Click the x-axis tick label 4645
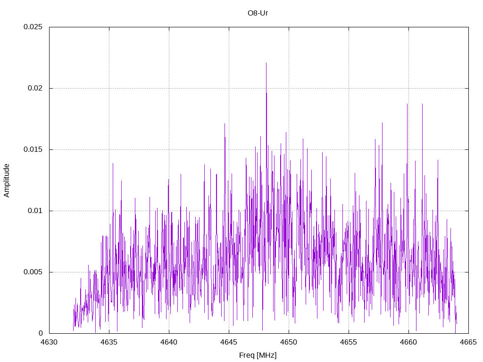The height and width of the screenshot is (362, 483). tap(229, 342)
